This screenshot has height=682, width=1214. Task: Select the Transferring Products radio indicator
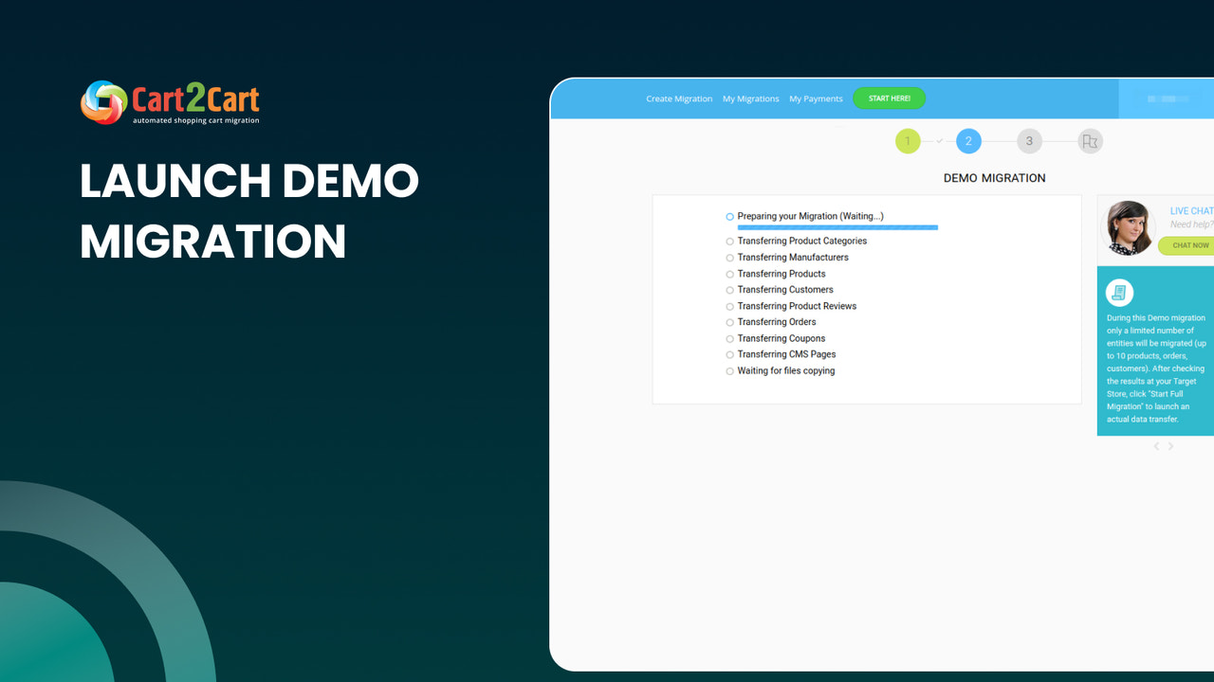tap(728, 274)
